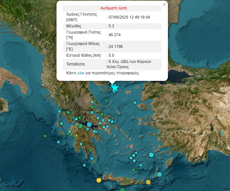Click the yellow earthquake marker southwest of Crete
Viewport: 230px width, 191px height.
pyautogui.click(x=99, y=180)
